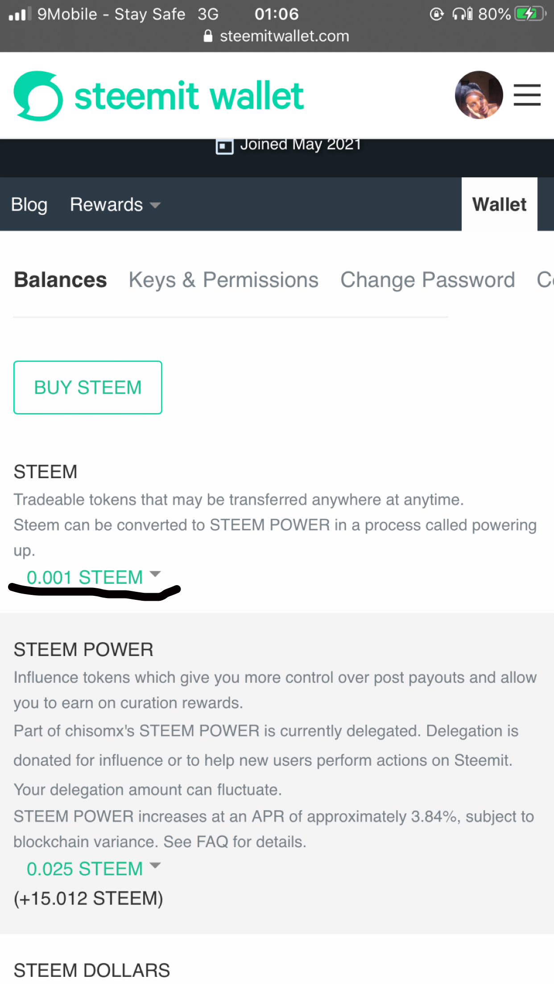This screenshot has height=984, width=554.
Task: Select the Balances tab
Action: click(61, 280)
